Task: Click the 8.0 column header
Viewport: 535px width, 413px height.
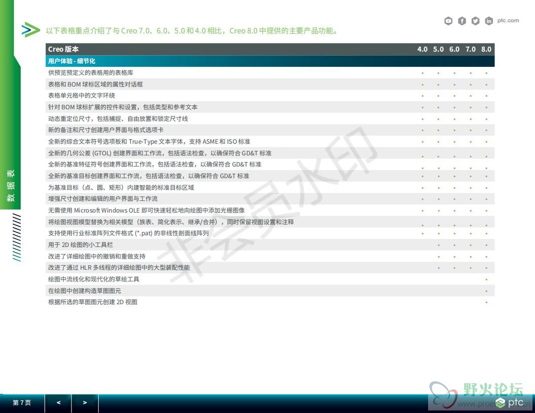Action: tap(486, 49)
